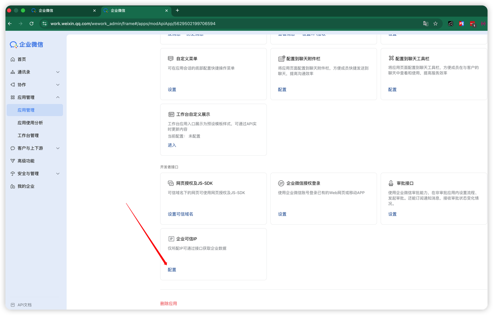Open the FE browser extension
The width and height of the screenshot is (493, 315).
click(461, 23)
